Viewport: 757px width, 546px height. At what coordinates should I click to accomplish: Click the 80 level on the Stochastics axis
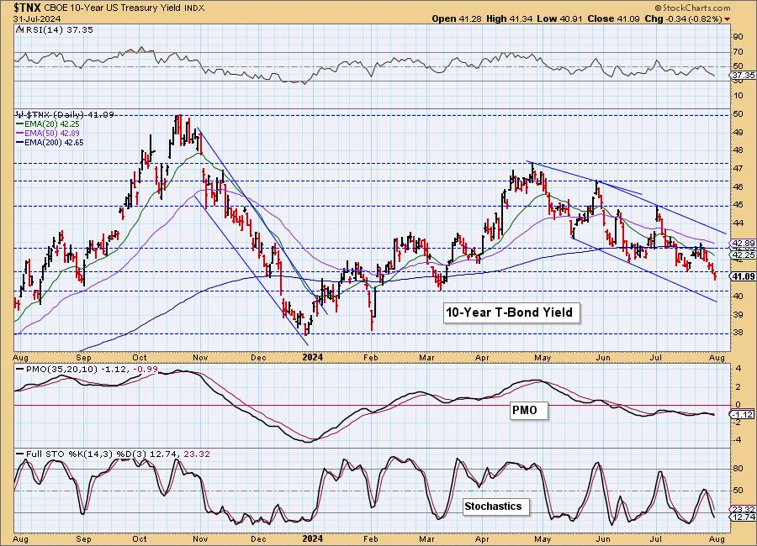coord(738,469)
